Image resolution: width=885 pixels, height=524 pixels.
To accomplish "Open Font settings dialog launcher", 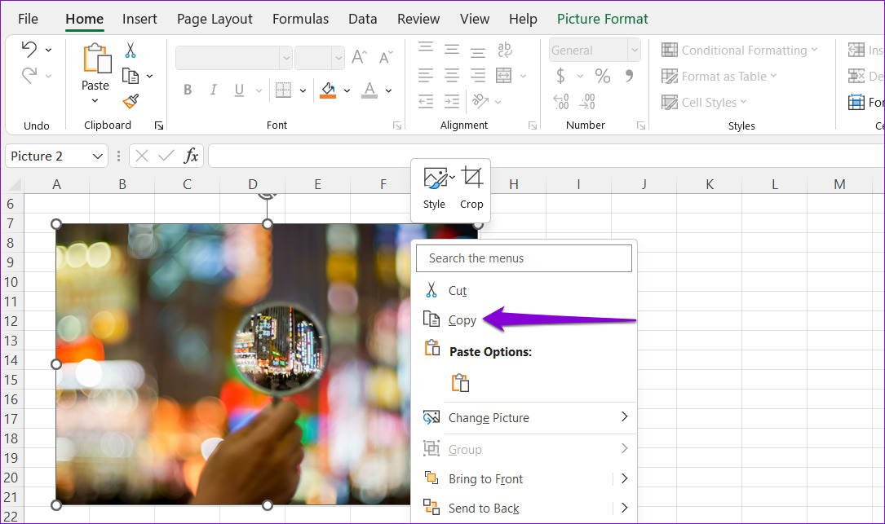I will (396, 125).
